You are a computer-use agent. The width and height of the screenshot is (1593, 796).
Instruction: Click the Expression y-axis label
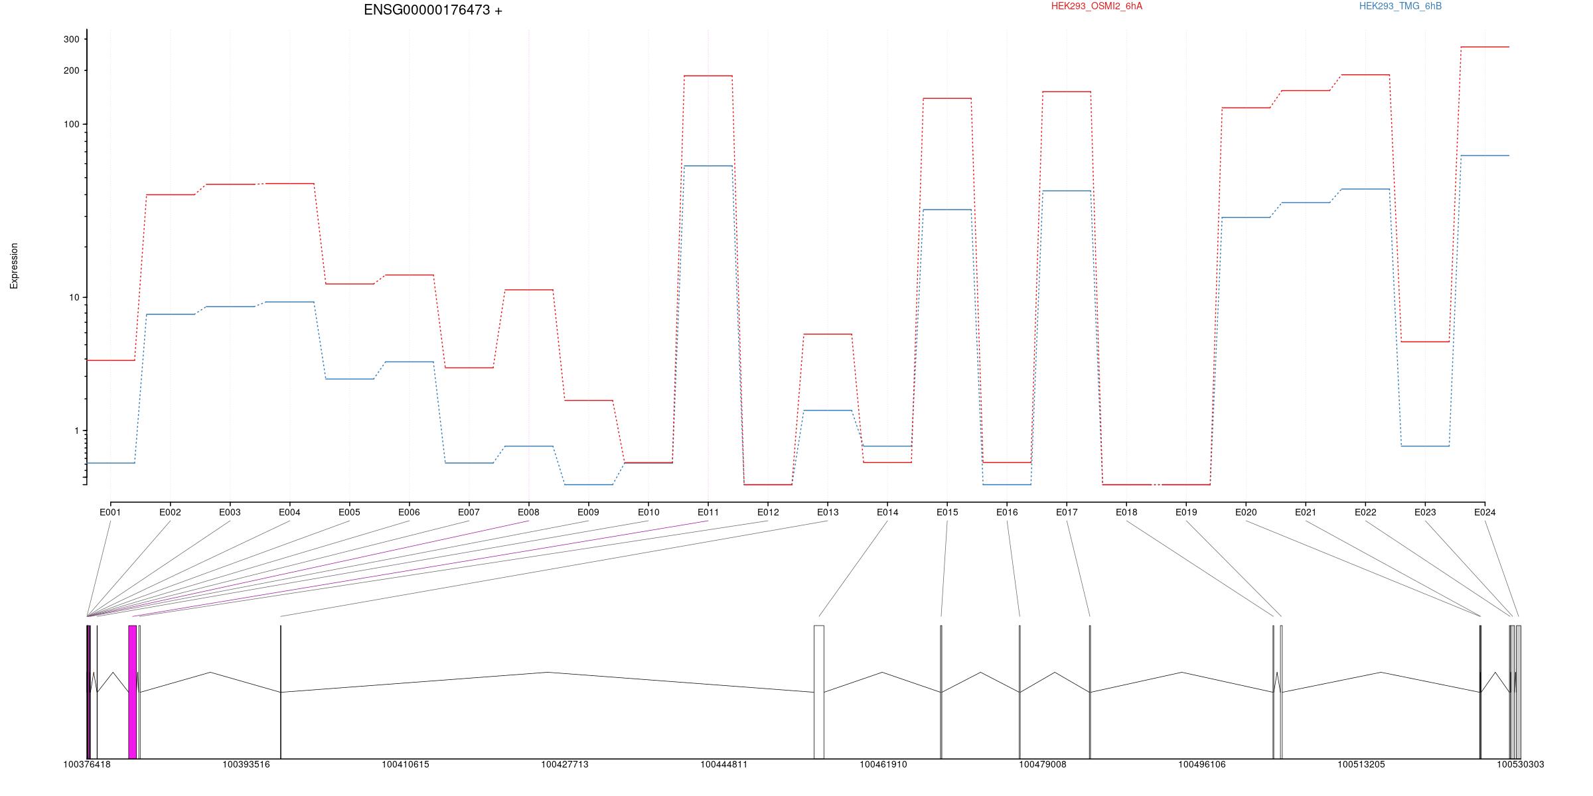14,266
